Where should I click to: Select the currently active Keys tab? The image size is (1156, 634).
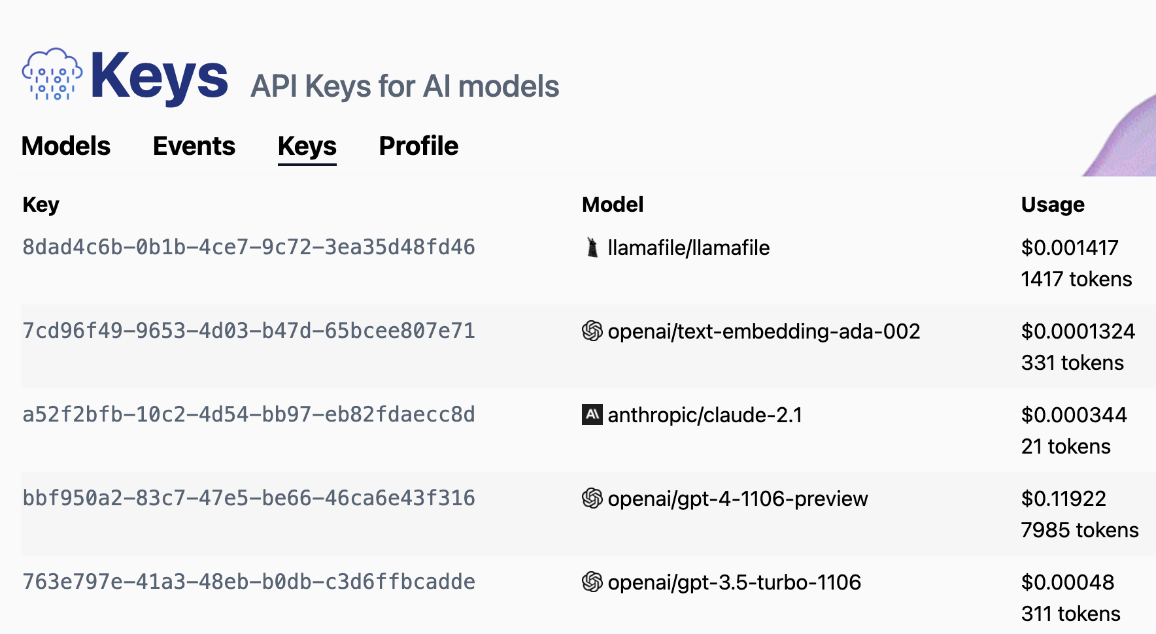tap(307, 146)
